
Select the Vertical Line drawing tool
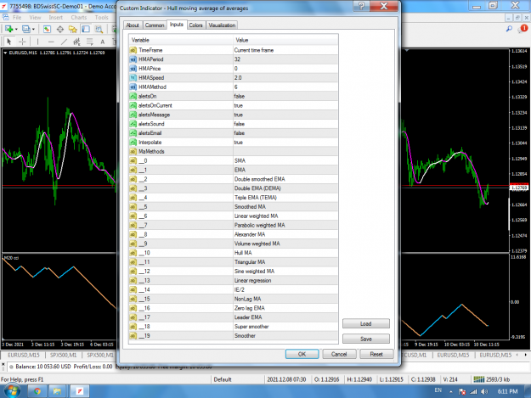click(37, 42)
